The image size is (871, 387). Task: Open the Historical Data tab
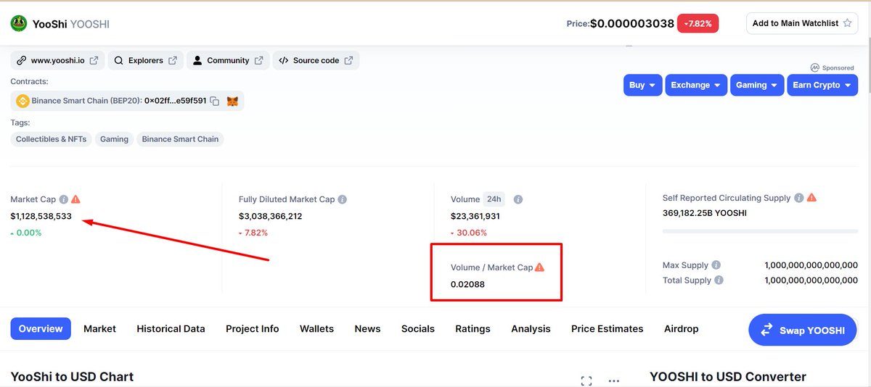point(171,329)
